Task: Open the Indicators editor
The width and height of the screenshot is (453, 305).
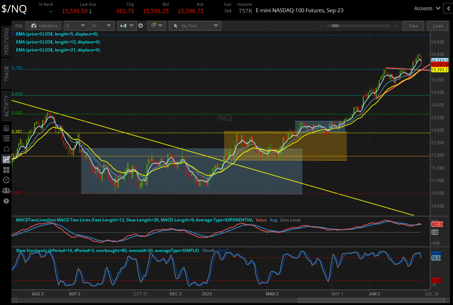Action: tap(43, 26)
